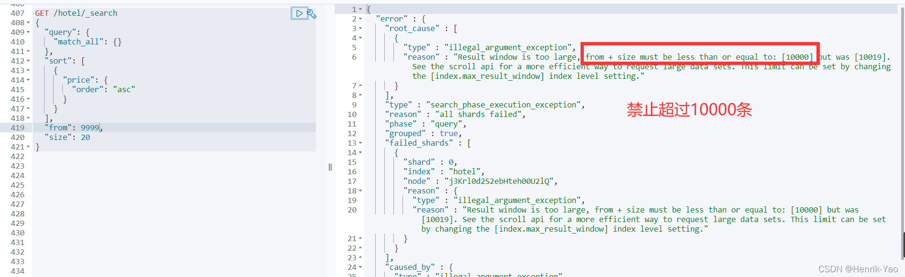This screenshot has width=905, height=277.
Task: Click the closing fold marker at line 421
Action: [x=28, y=147]
